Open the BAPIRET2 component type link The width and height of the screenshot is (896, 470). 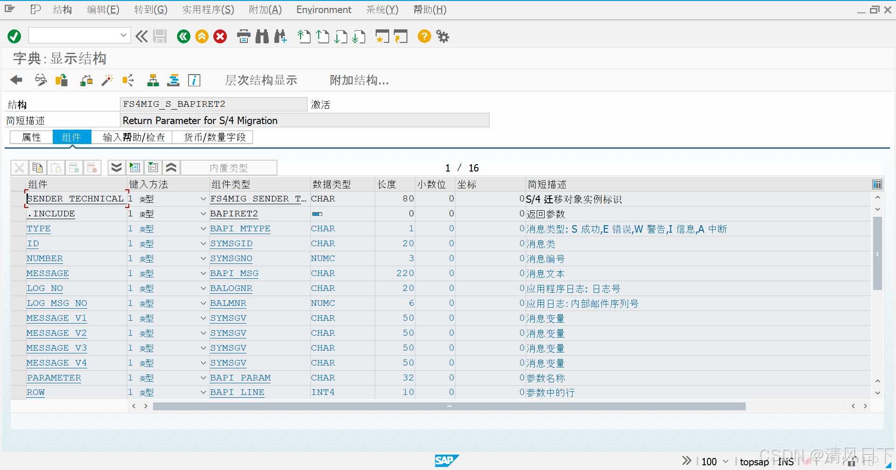coord(234,214)
